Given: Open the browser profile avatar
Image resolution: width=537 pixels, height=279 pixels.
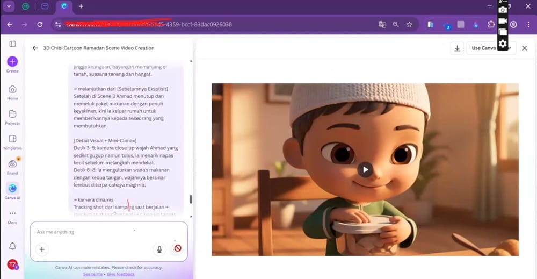Looking at the screenshot, I should tap(513, 24).
